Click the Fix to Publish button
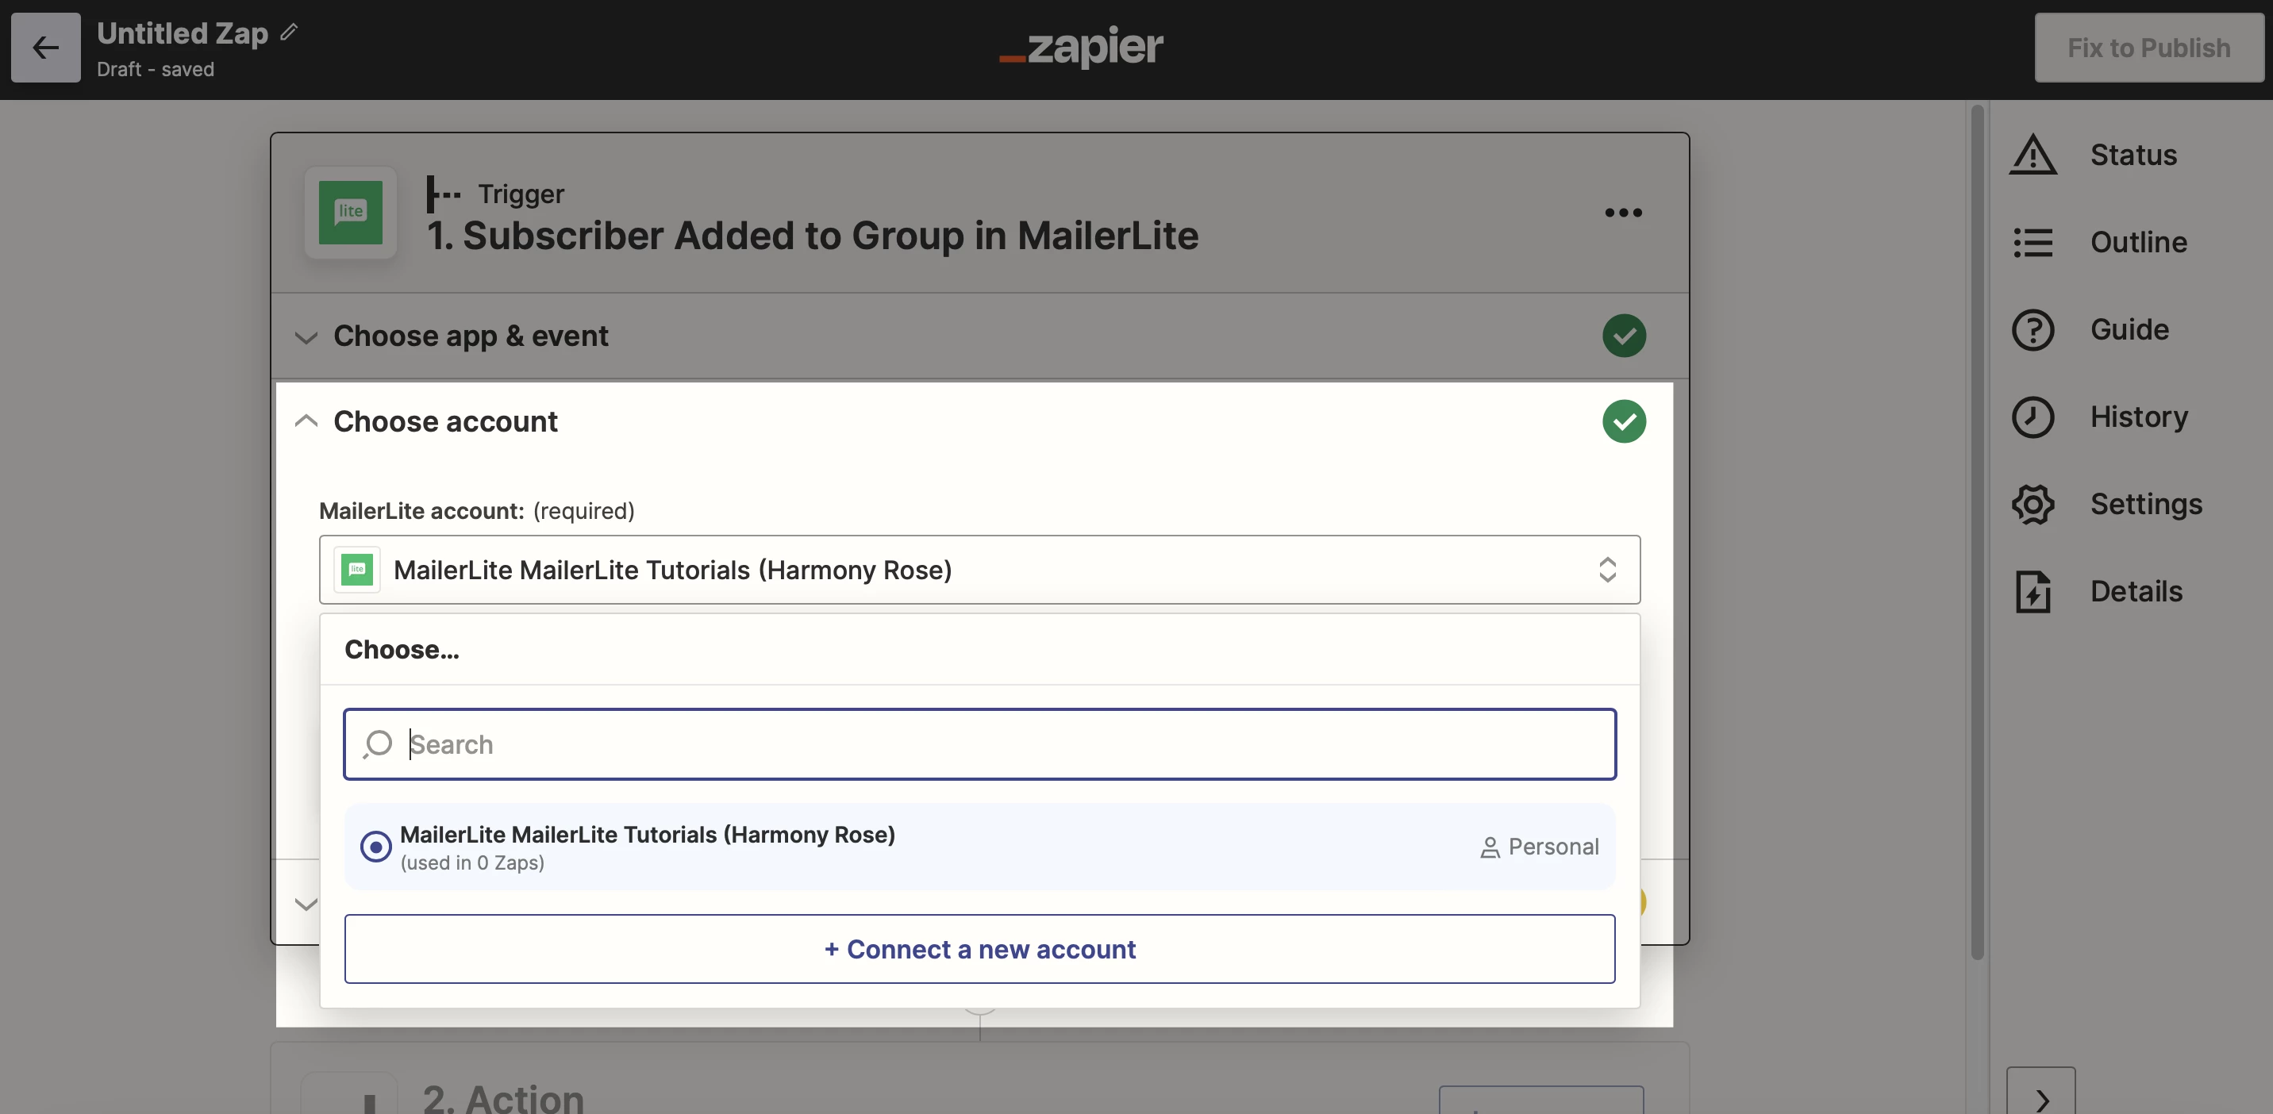The image size is (2273, 1114). point(2148,48)
